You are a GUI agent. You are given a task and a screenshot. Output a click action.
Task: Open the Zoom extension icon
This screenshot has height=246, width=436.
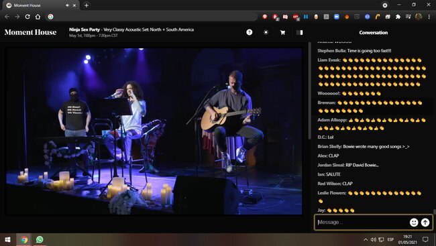pyautogui.click(x=337, y=17)
